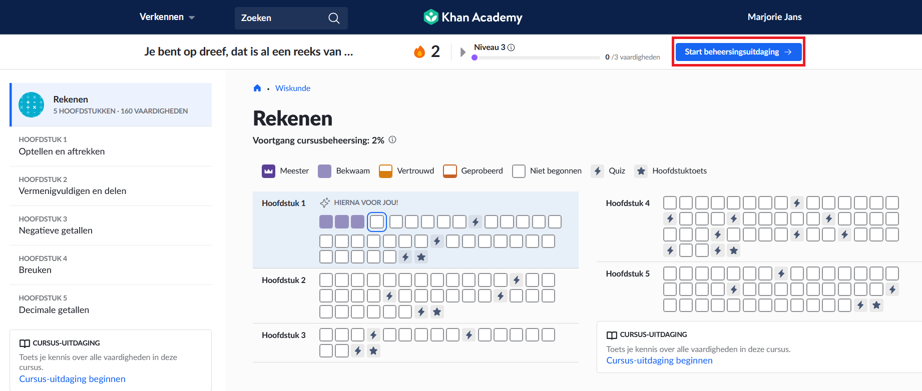This screenshot has height=391, width=922.
Task: Open Hoofdstuk 4 chapter test star
Action: point(734,250)
